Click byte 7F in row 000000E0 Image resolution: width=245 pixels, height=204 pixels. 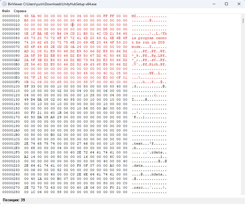point(33,78)
